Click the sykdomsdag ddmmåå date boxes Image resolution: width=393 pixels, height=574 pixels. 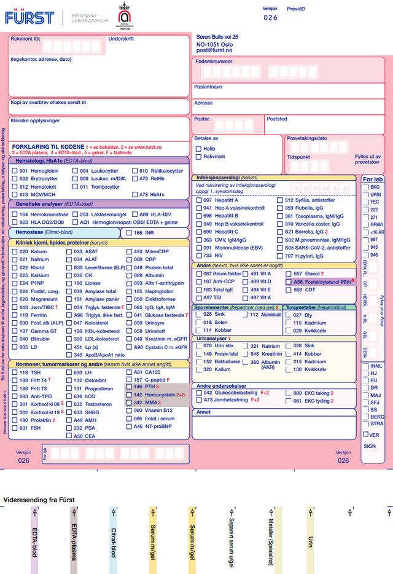click(x=320, y=189)
